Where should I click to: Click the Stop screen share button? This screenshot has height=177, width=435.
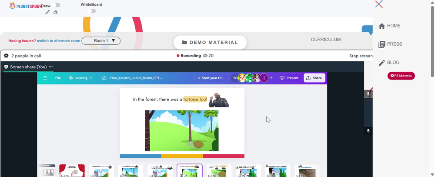coord(361,56)
